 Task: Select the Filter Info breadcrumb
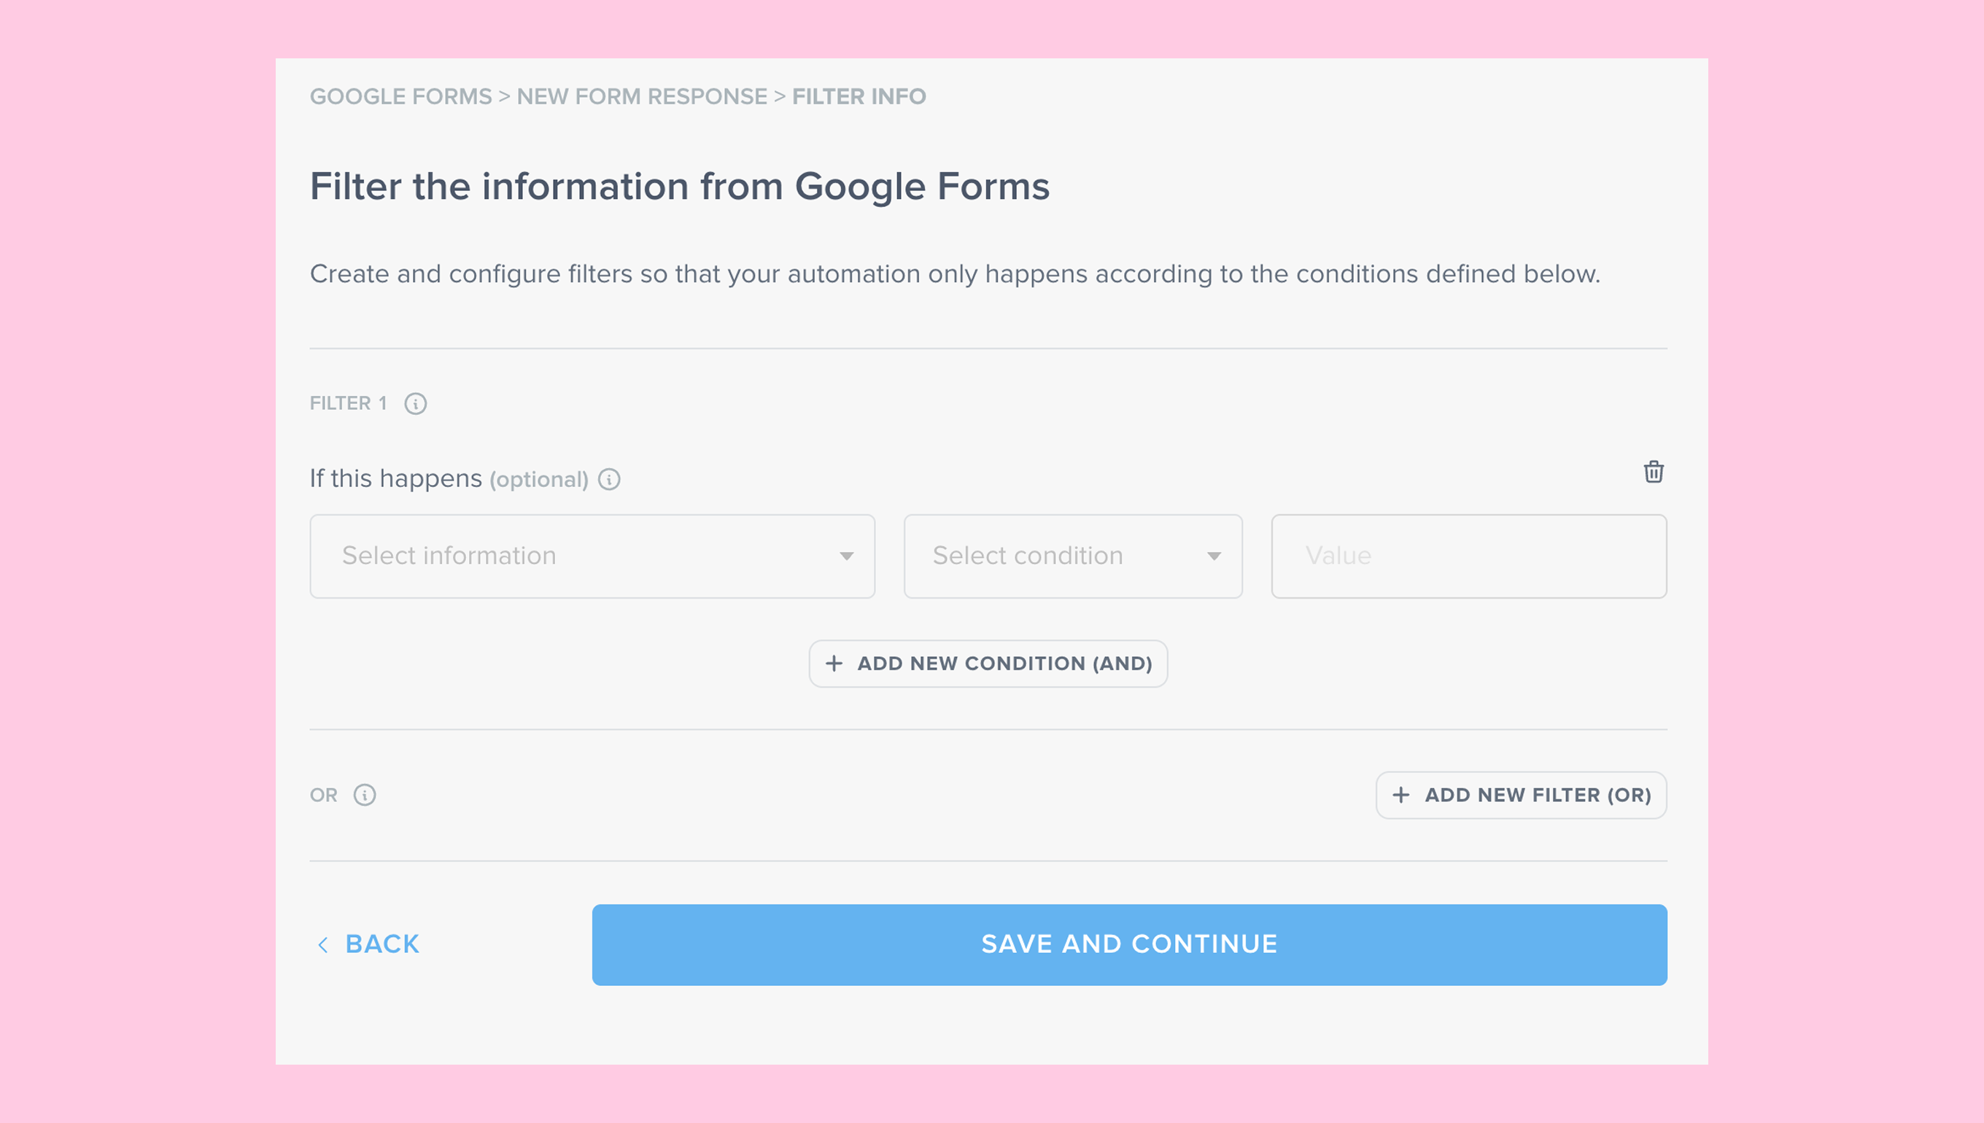click(859, 96)
